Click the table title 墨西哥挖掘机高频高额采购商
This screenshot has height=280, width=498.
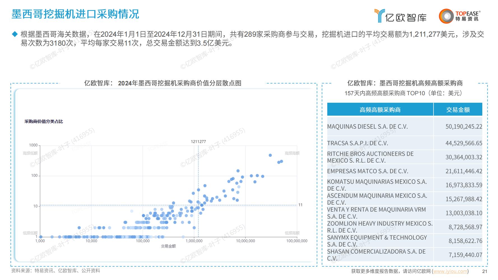pyautogui.click(x=421, y=83)
